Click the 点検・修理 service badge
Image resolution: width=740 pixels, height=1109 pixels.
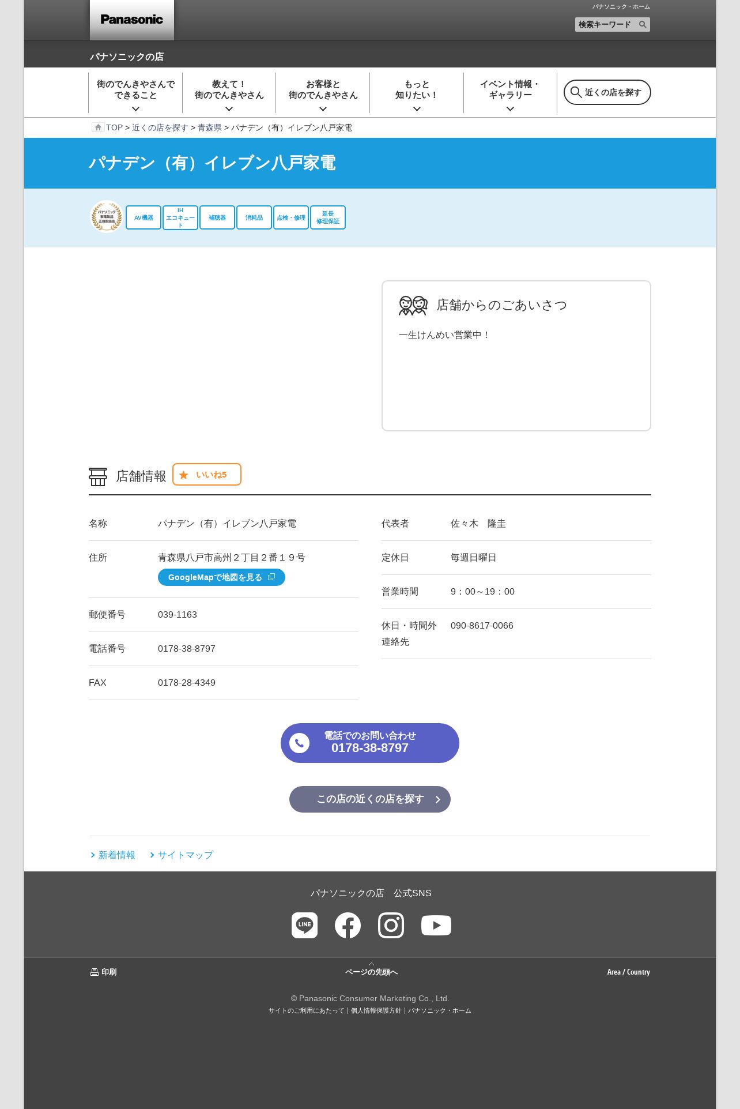click(x=291, y=217)
